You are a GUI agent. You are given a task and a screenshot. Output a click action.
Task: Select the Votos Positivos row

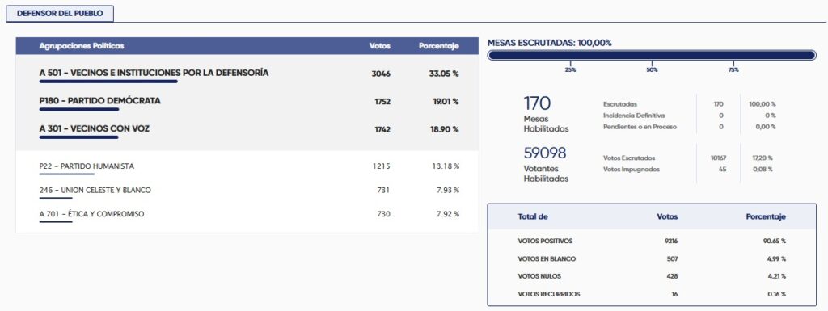point(652,241)
